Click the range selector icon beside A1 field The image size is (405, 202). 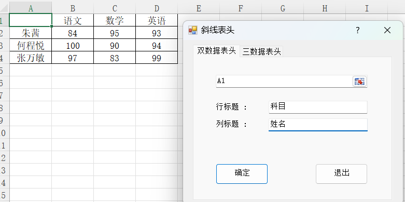tap(359, 81)
